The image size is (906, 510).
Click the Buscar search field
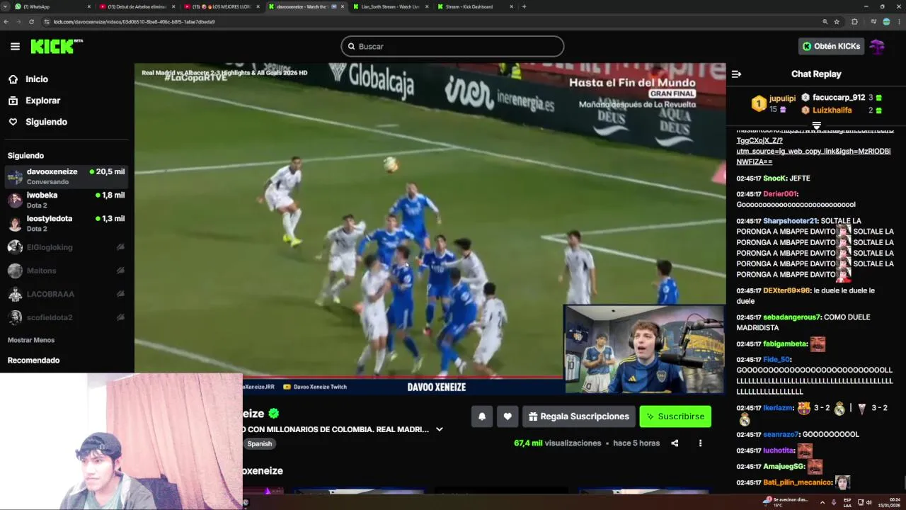pos(452,46)
